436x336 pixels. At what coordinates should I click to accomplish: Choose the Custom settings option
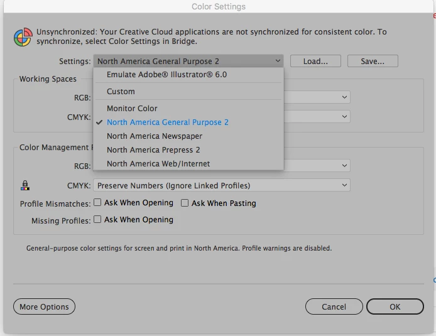tap(188, 92)
